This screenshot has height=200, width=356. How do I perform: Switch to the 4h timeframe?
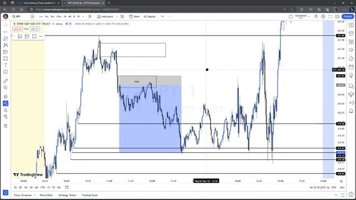70,17
